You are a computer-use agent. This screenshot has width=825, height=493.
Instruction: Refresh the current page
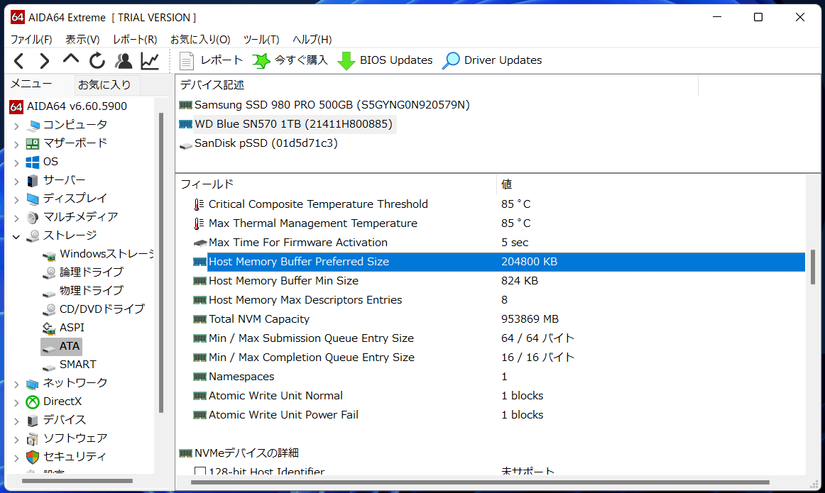[97, 61]
